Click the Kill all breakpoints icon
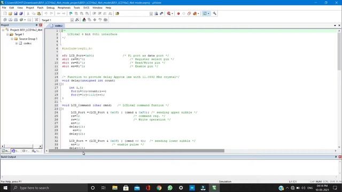 pos(195,13)
